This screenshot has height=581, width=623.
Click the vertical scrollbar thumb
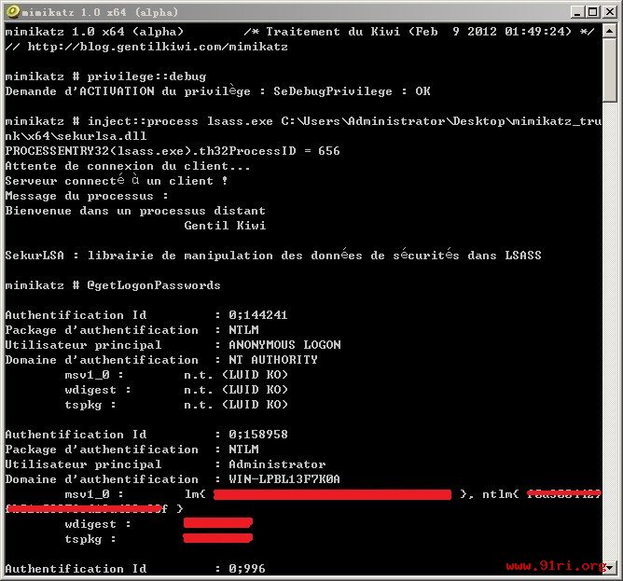click(x=609, y=70)
